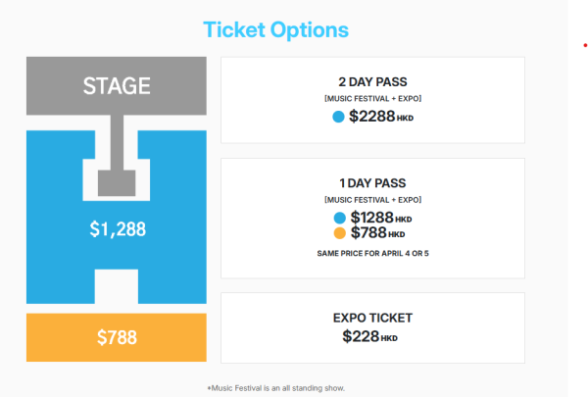The image size is (588, 397).
Task: Click 'Music Festival + Expo' under 1 Day Pass
Action: pyautogui.click(x=372, y=200)
